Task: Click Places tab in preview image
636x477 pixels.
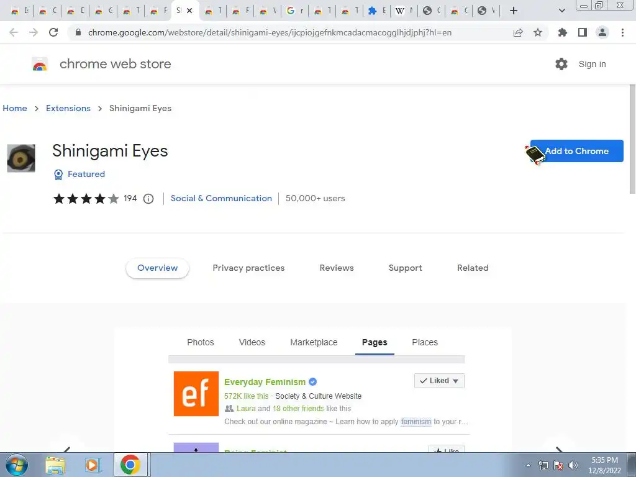Action: click(425, 342)
